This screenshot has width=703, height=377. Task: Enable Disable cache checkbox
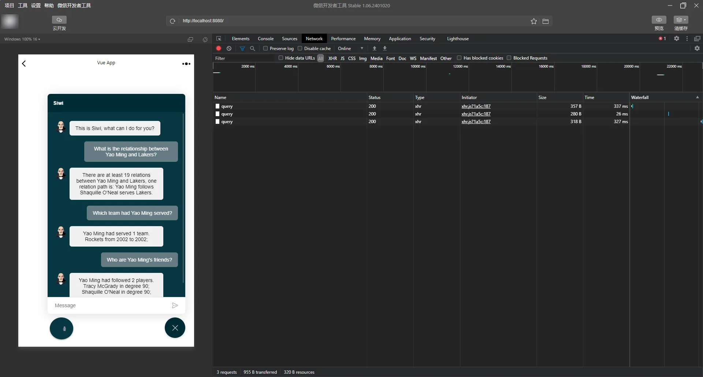(300, 48)
